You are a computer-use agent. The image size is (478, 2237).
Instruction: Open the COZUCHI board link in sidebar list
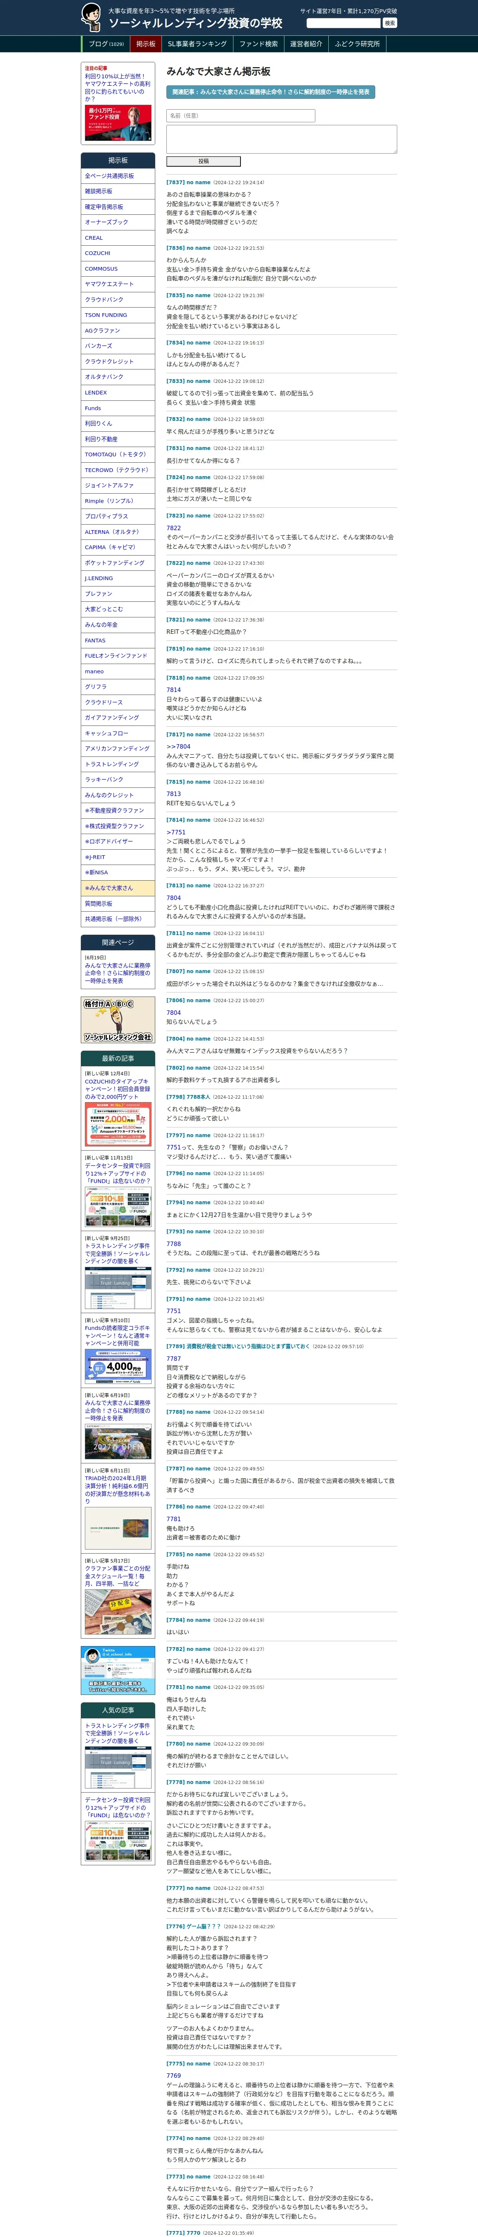click(x=118, y=254)
